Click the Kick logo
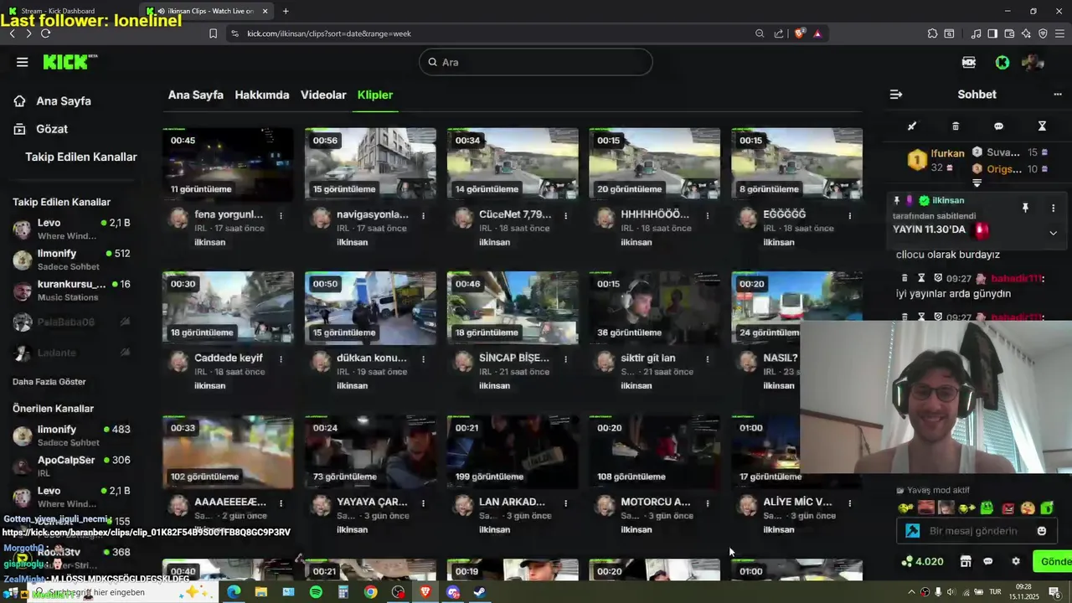Viewport: 1072px width, 603px height. (70, 62)
